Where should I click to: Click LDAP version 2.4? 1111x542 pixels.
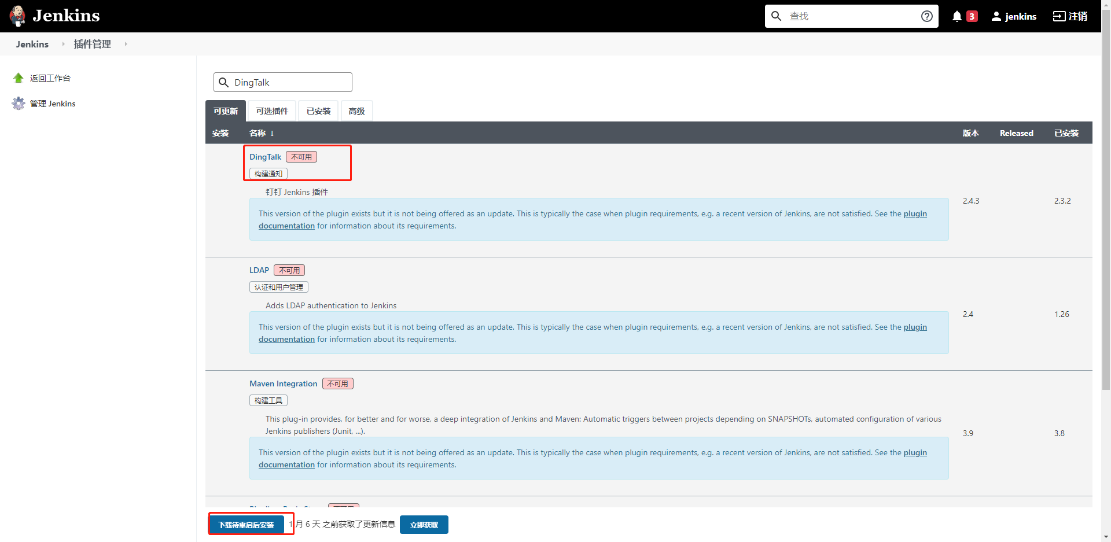coord(968,314)
